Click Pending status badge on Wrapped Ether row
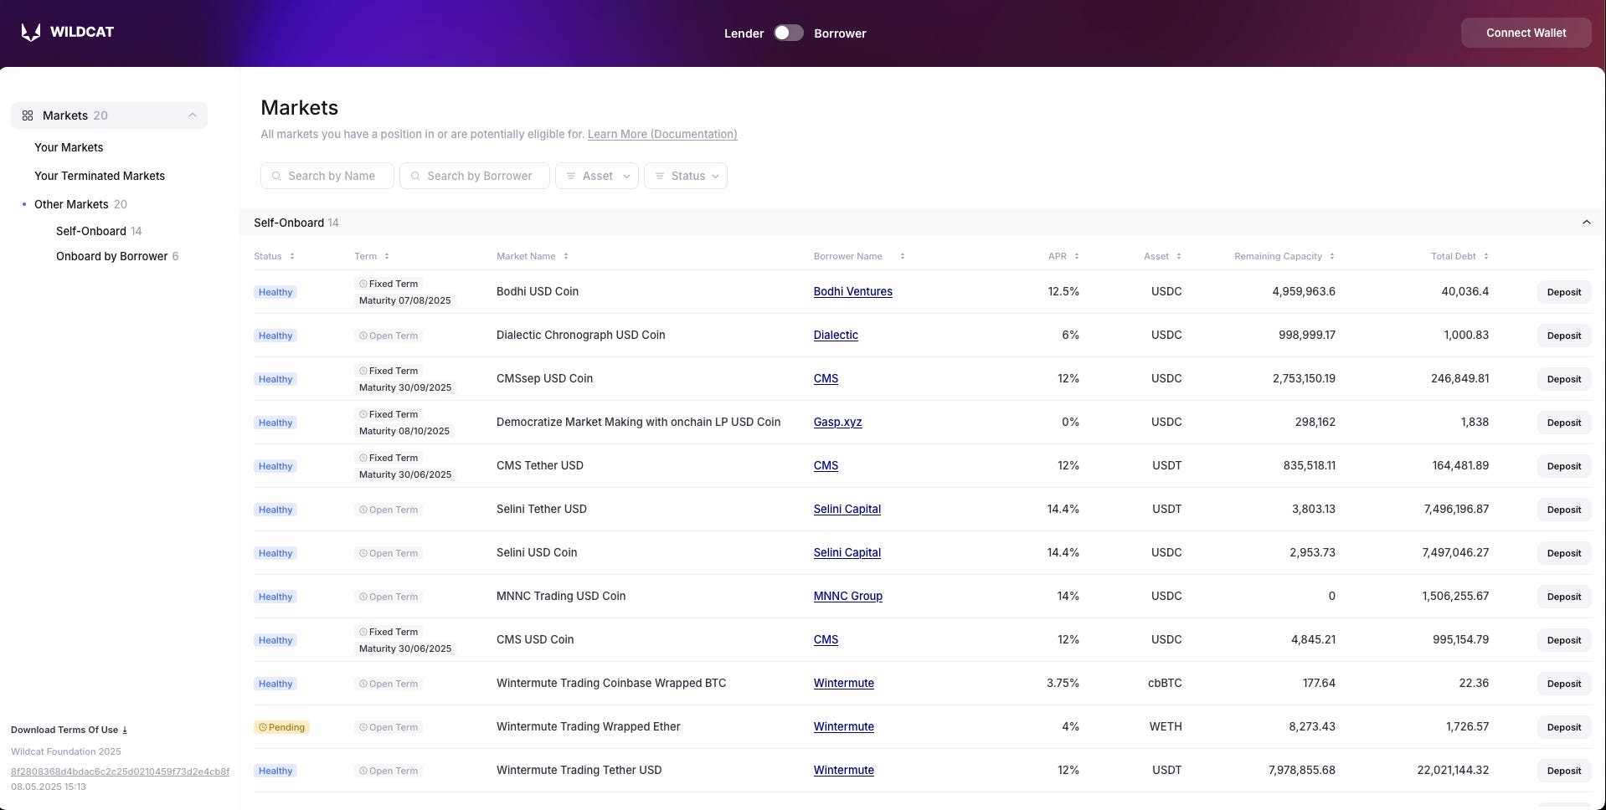The width and height of the screenshot is (1606, 810). (x=281, y=727)
